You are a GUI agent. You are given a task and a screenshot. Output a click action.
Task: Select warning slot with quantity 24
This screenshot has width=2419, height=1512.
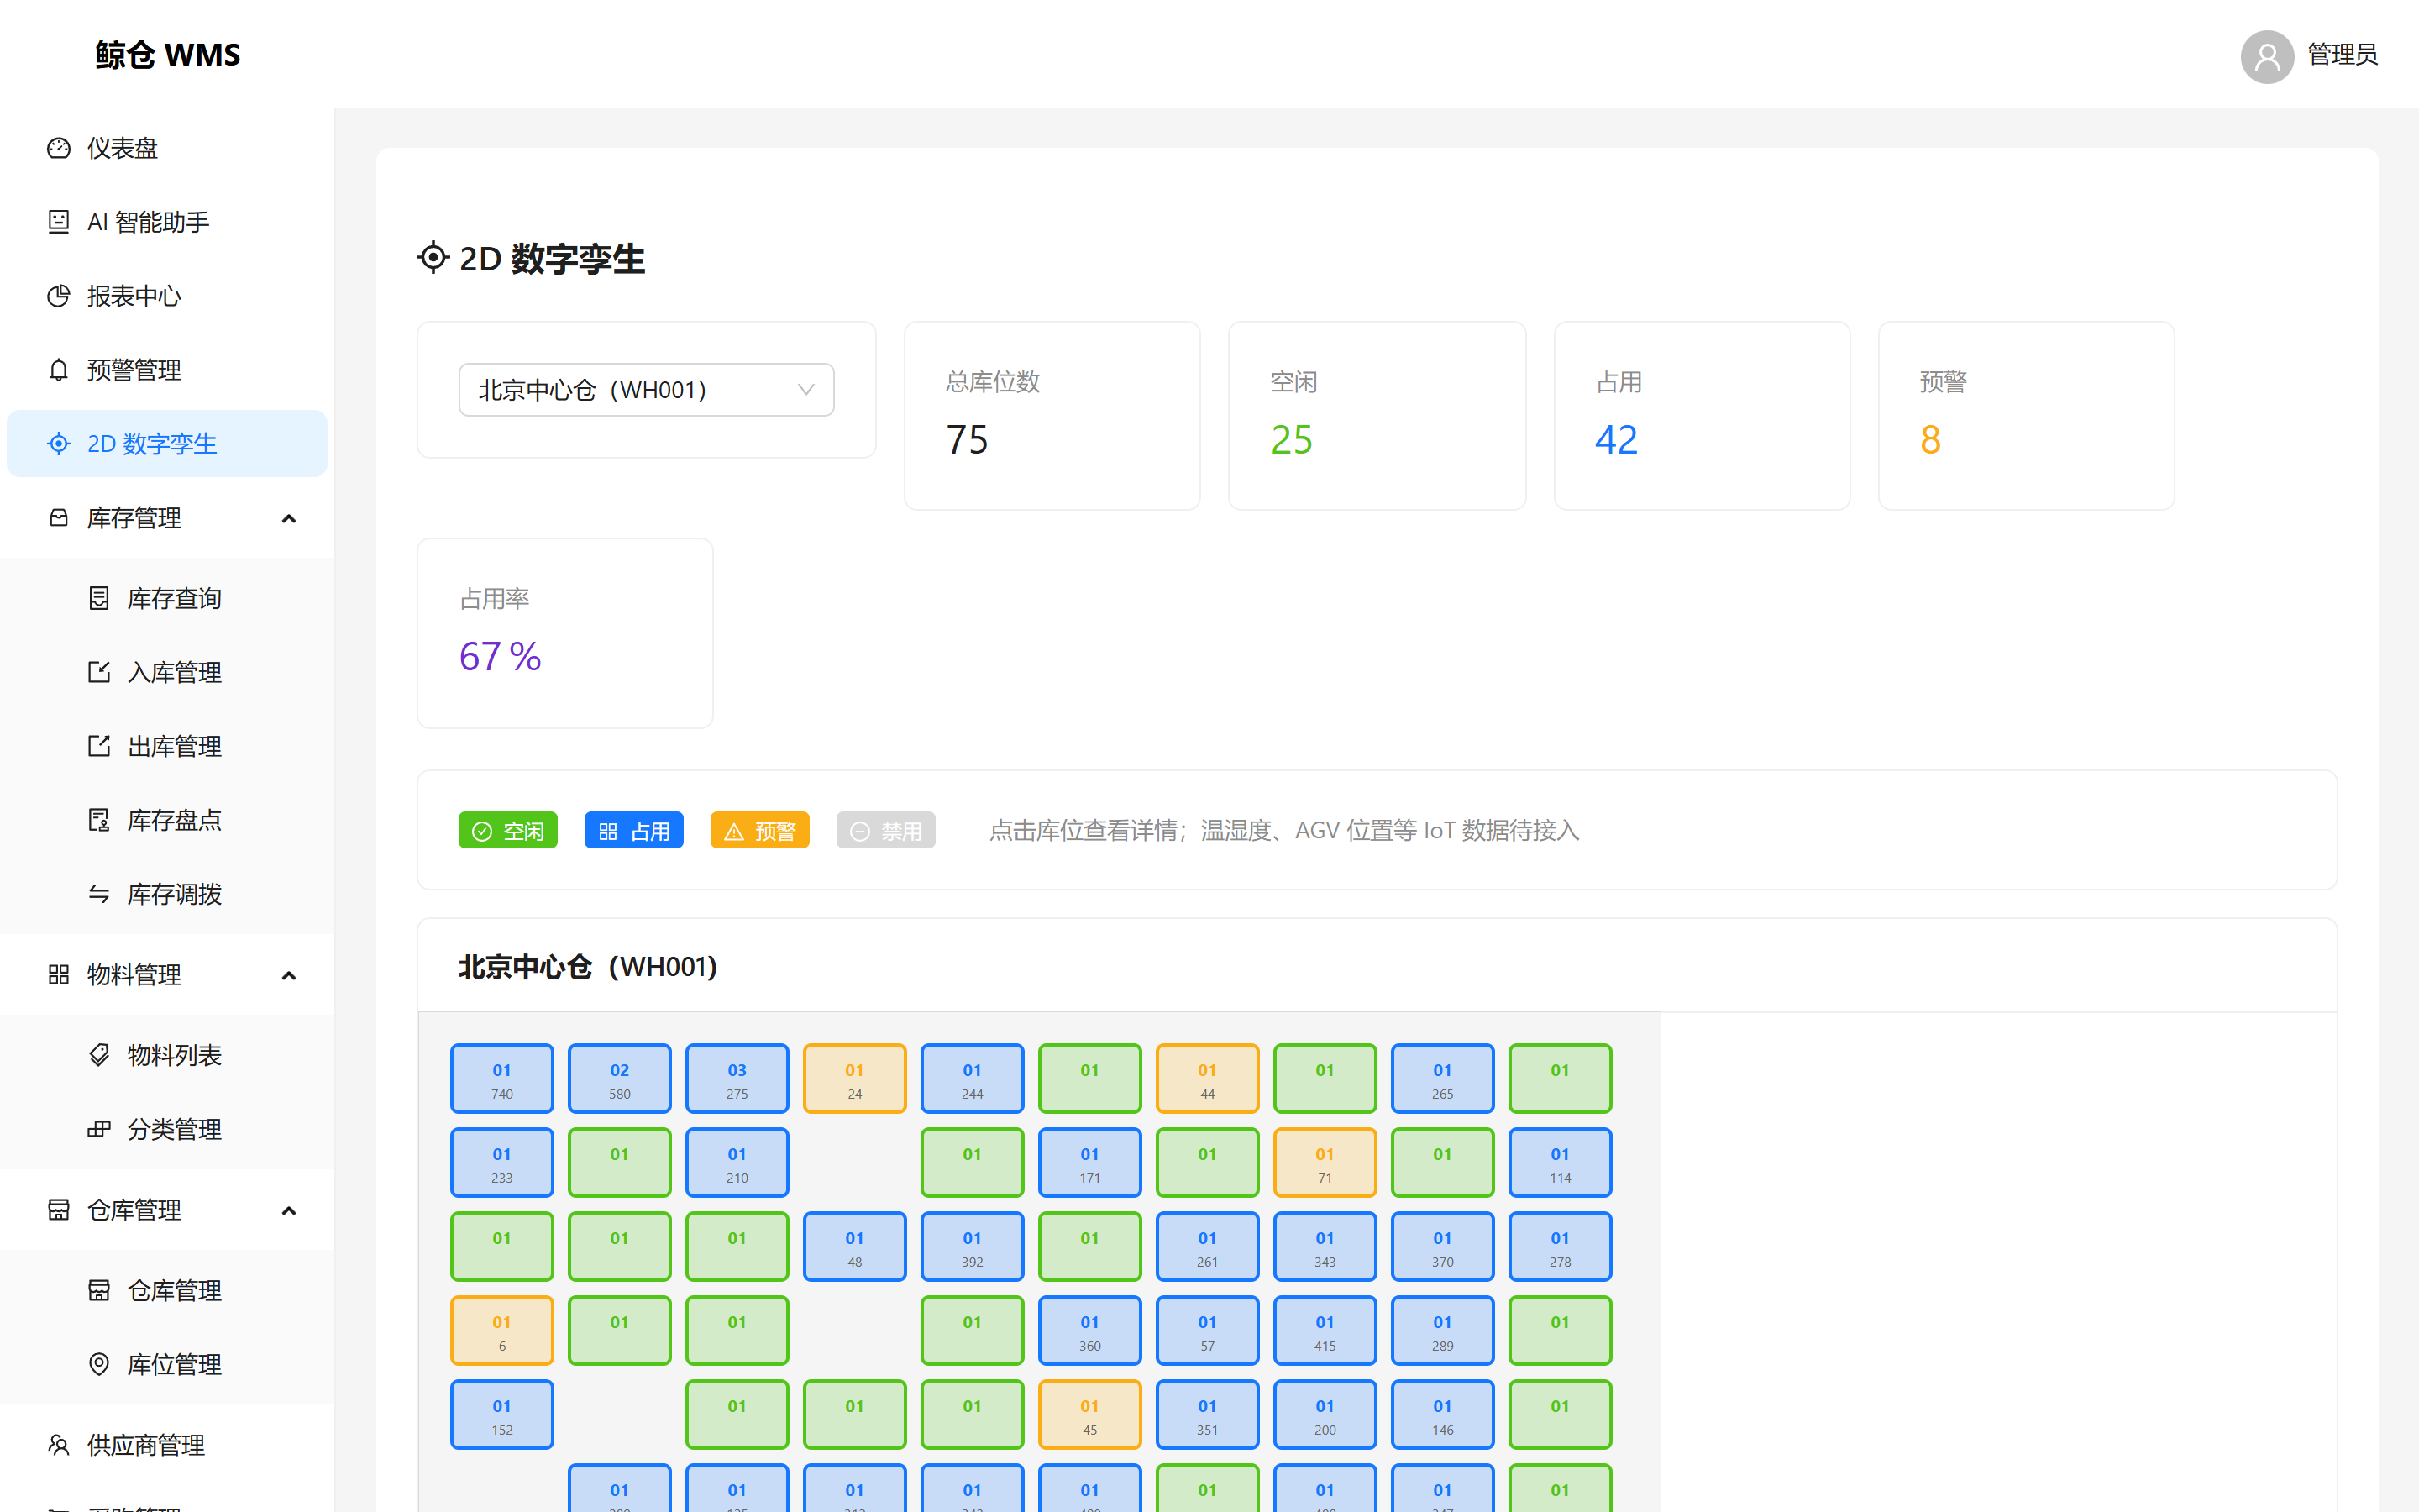pos(855,1079)
